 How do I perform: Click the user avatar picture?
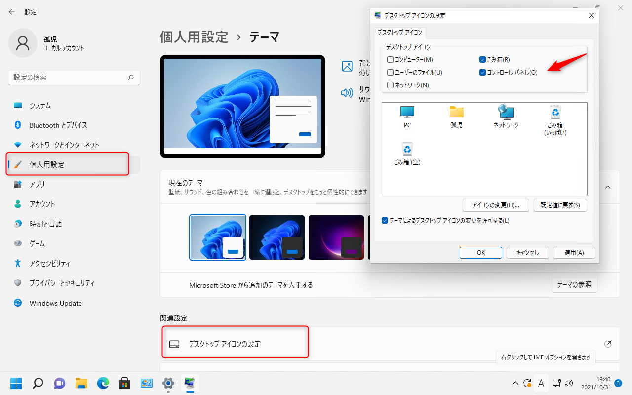tap(23, 43)
